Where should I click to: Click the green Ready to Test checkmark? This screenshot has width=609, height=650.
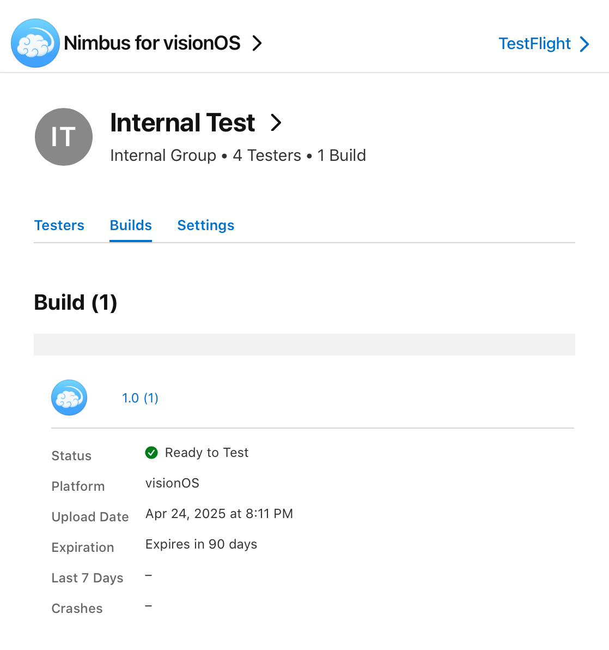[x=151, y=453]
